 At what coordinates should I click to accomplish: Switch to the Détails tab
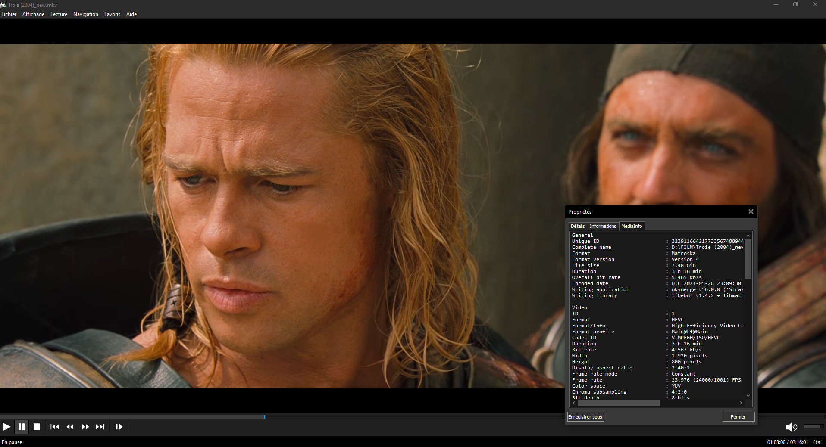(577, 226)
